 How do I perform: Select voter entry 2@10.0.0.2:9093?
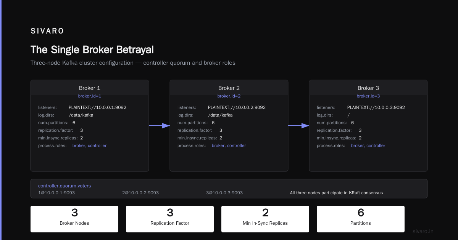pyautogui.click(x=140, y=193)
